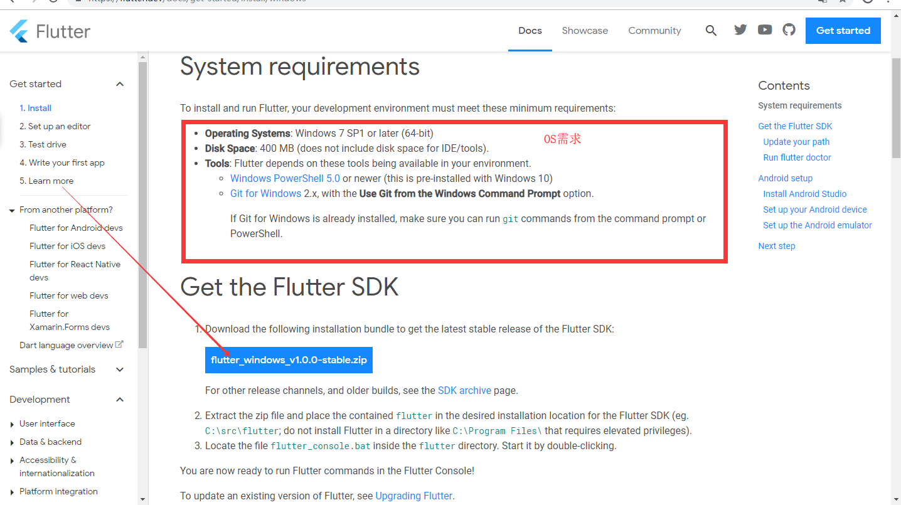Open Flutter for Android devs
The width and height of the screenshot is (901, 505).
(76, 228)
